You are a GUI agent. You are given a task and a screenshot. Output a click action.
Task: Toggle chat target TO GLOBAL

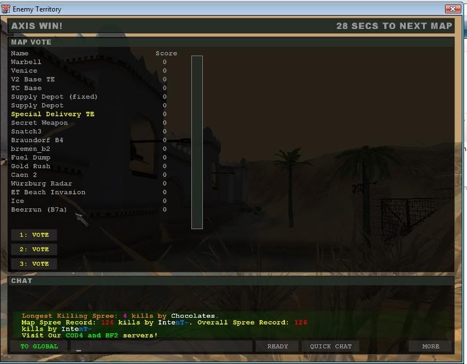tap(39, 347)
